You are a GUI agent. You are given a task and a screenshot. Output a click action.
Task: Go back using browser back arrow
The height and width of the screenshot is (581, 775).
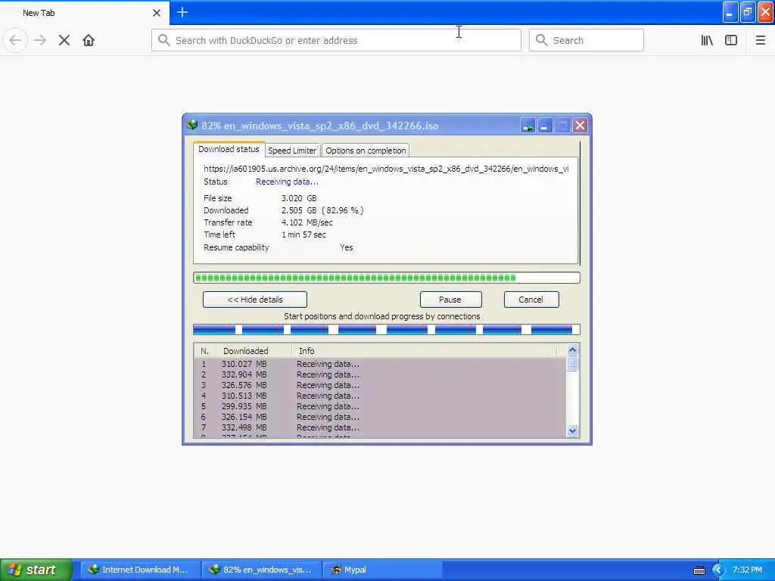click(15, 40)
